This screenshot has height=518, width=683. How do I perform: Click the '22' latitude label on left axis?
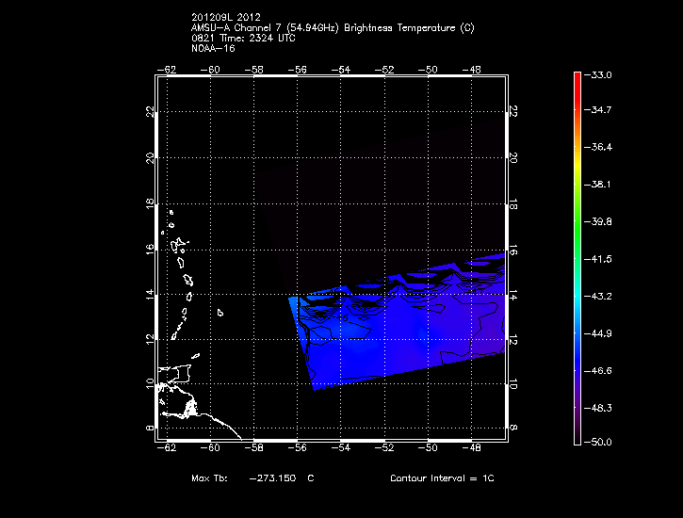click(x=151, y=112)
